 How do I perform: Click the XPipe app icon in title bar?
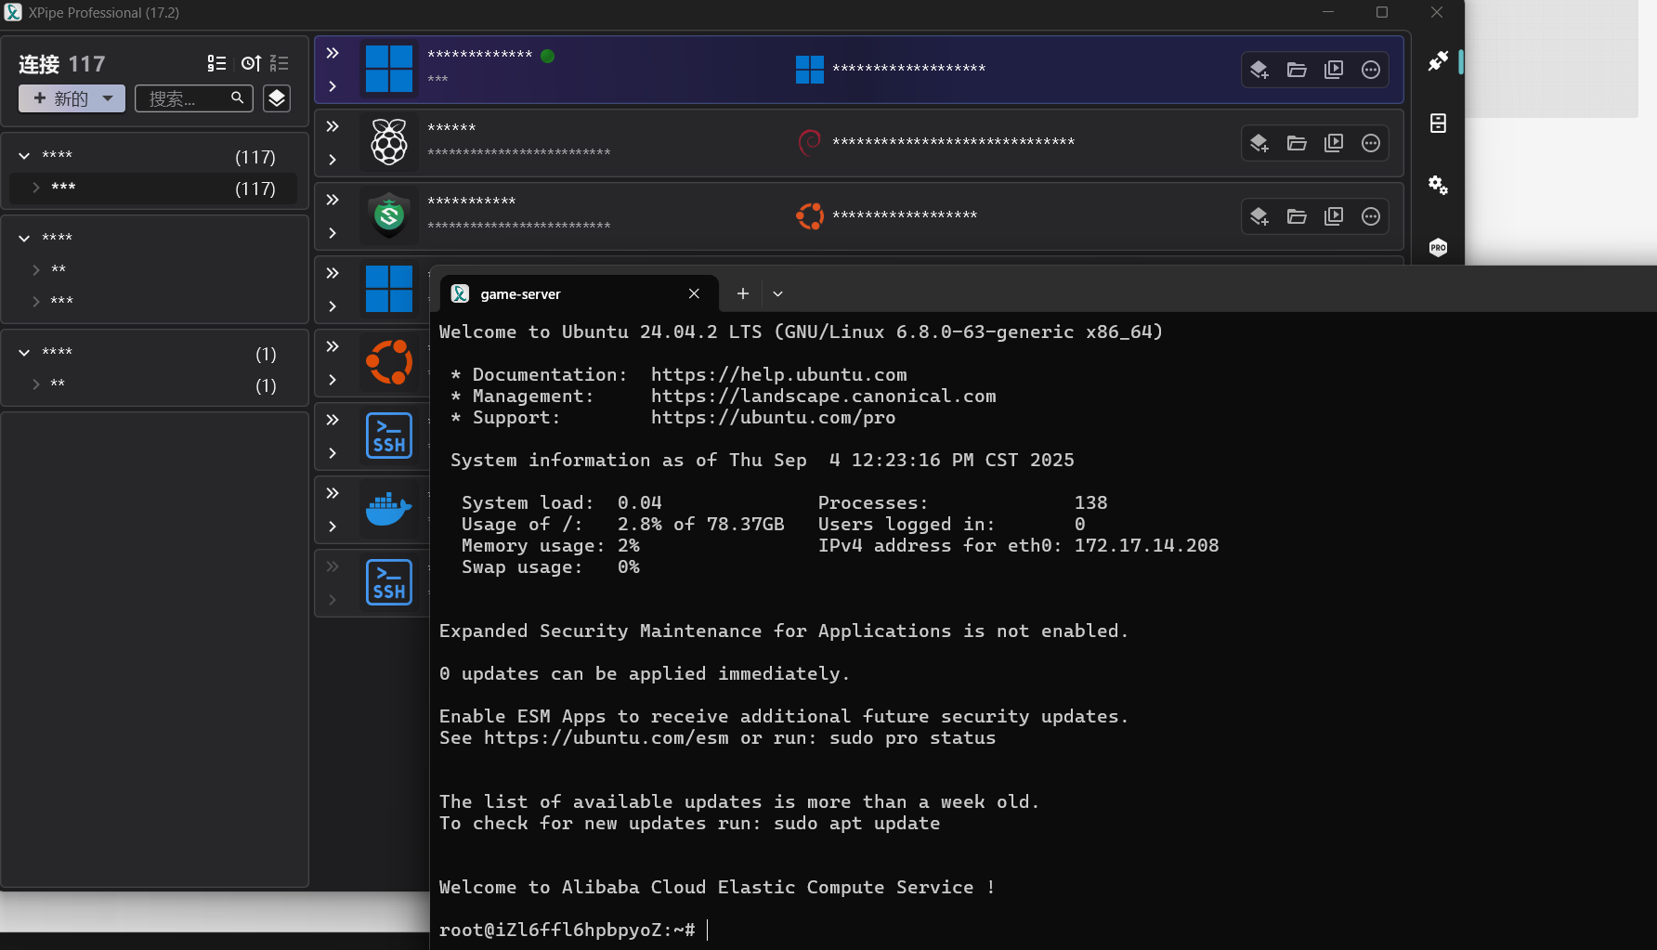13,12
